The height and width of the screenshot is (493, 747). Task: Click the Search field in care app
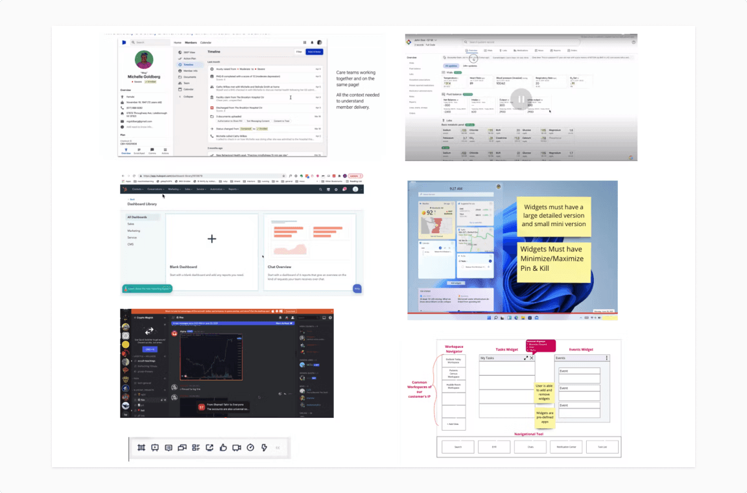tap(150, 42)
